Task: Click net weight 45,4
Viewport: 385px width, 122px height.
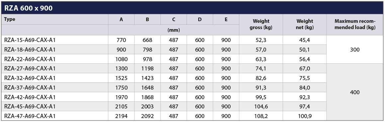Action: [x=305, y=40]
